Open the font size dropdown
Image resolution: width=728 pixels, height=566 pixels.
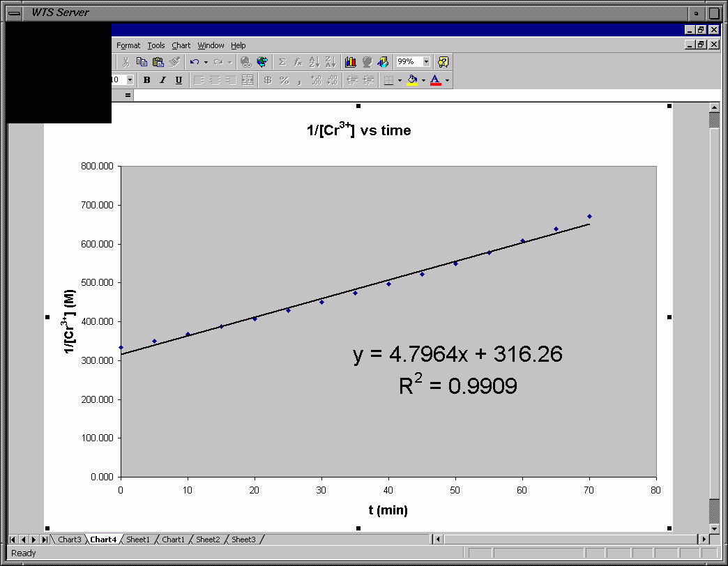click(129, 80)
